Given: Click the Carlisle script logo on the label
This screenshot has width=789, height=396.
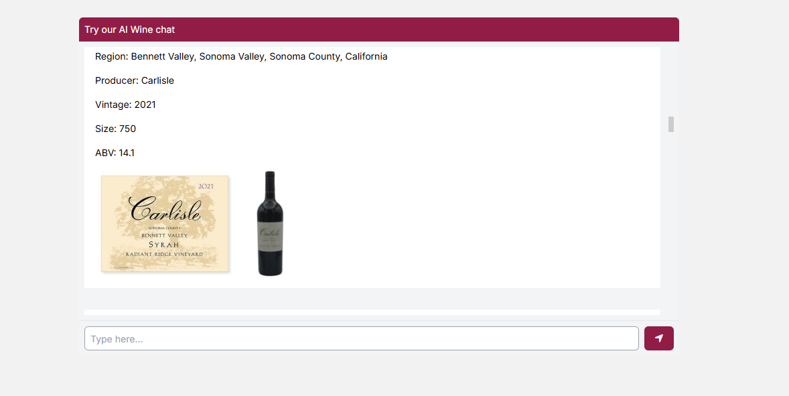Looking at the screenshot, I should 165,208.
